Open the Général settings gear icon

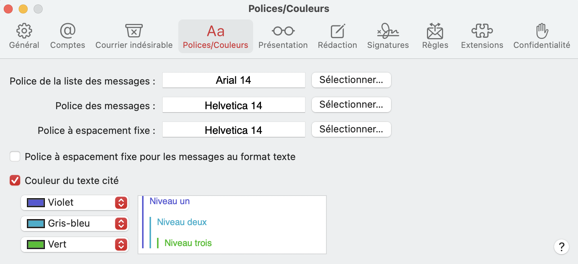24,31
